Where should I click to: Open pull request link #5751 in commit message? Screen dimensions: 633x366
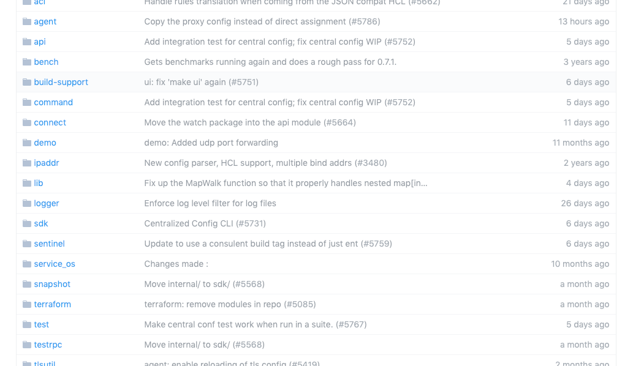point(242,82)
